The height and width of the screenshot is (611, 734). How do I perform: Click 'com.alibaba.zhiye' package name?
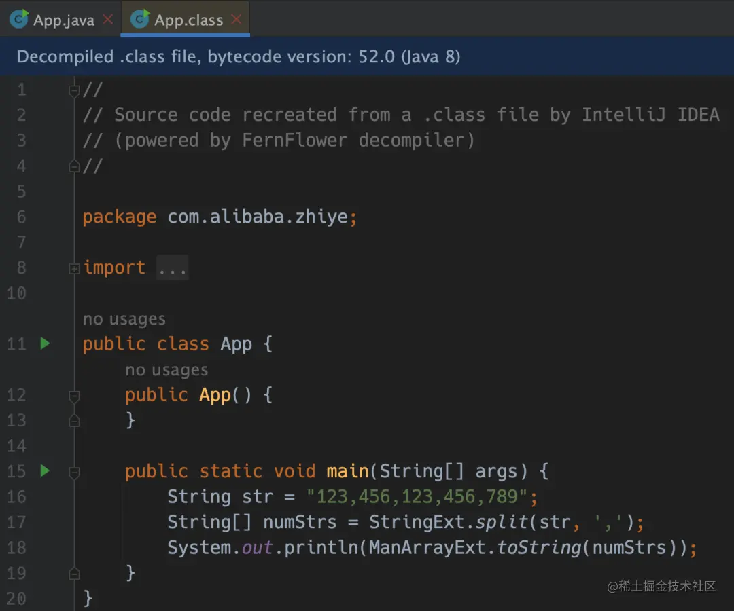pyautogui.click(x=258, y=217)
